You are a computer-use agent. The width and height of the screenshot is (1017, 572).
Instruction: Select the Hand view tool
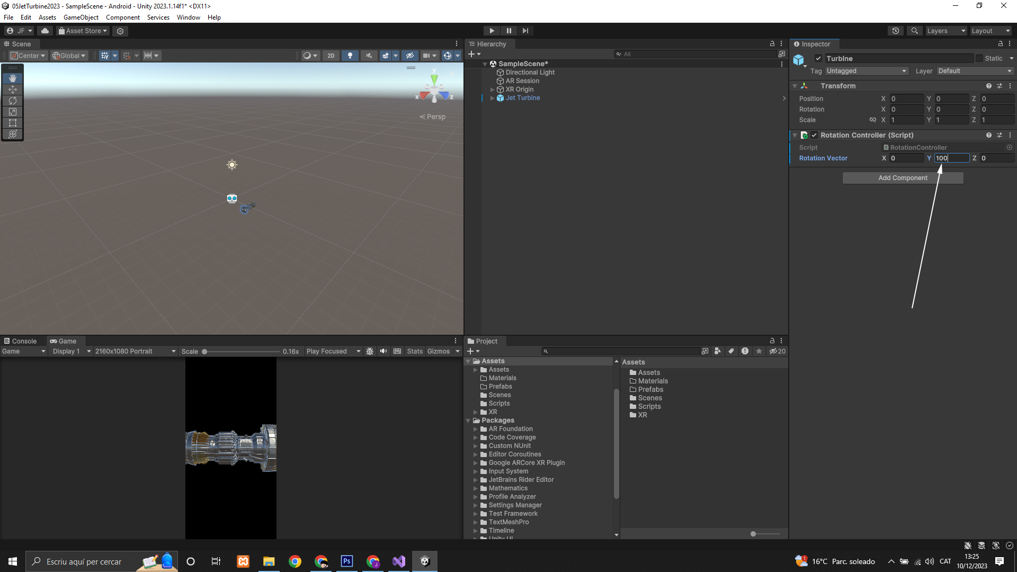pos(13,78)
